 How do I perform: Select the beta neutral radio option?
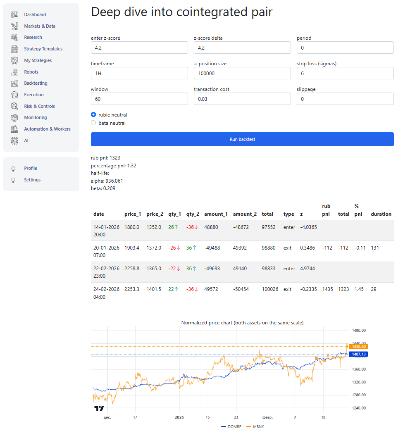click(x=93, y=123)
